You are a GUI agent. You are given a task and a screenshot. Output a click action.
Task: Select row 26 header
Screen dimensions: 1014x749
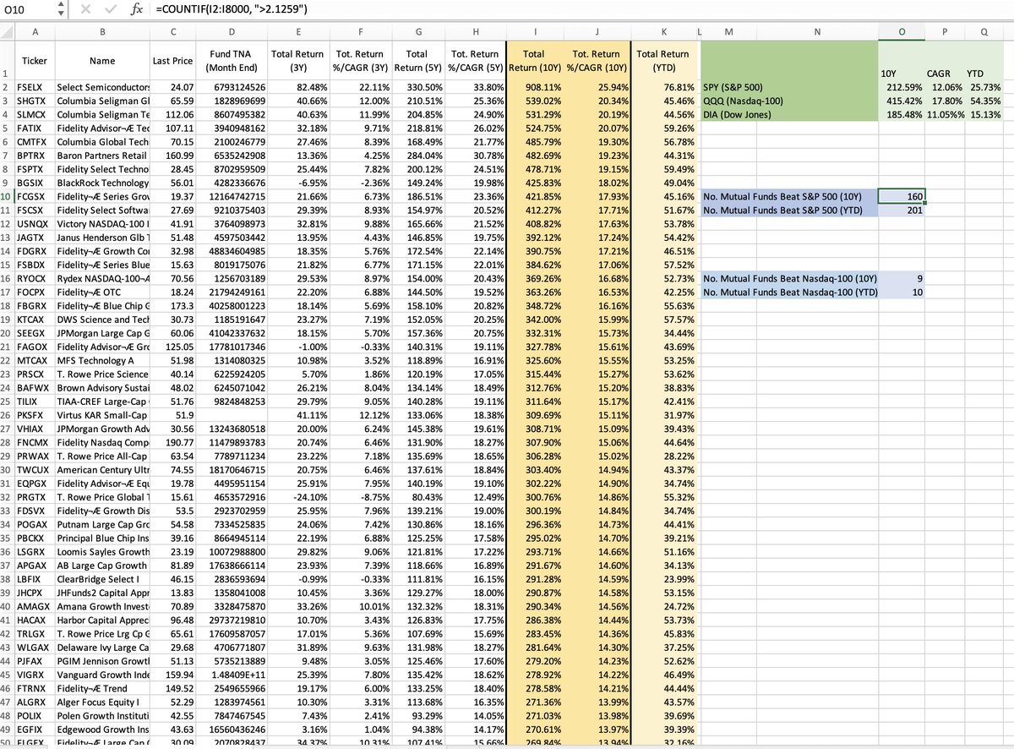8,417
